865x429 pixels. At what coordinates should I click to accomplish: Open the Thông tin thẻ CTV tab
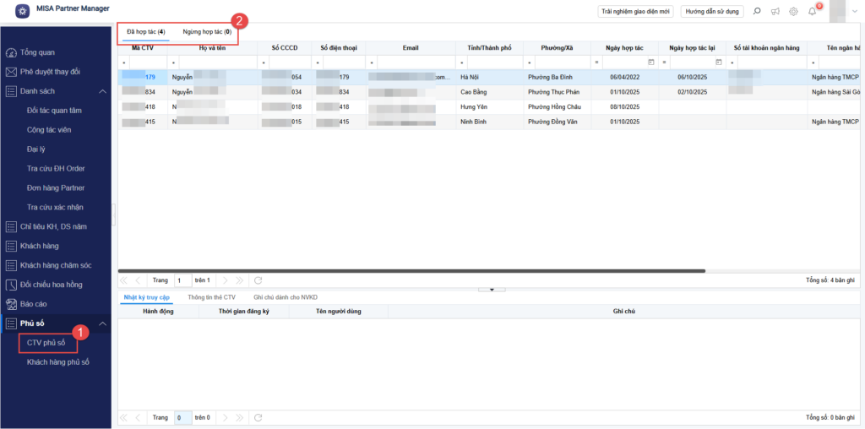coord(211,297)
